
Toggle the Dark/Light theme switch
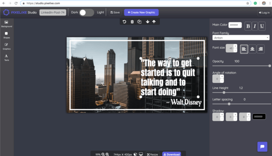87,13
